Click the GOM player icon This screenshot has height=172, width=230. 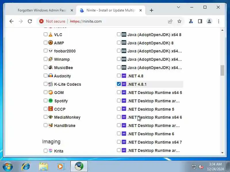(51, 92)
